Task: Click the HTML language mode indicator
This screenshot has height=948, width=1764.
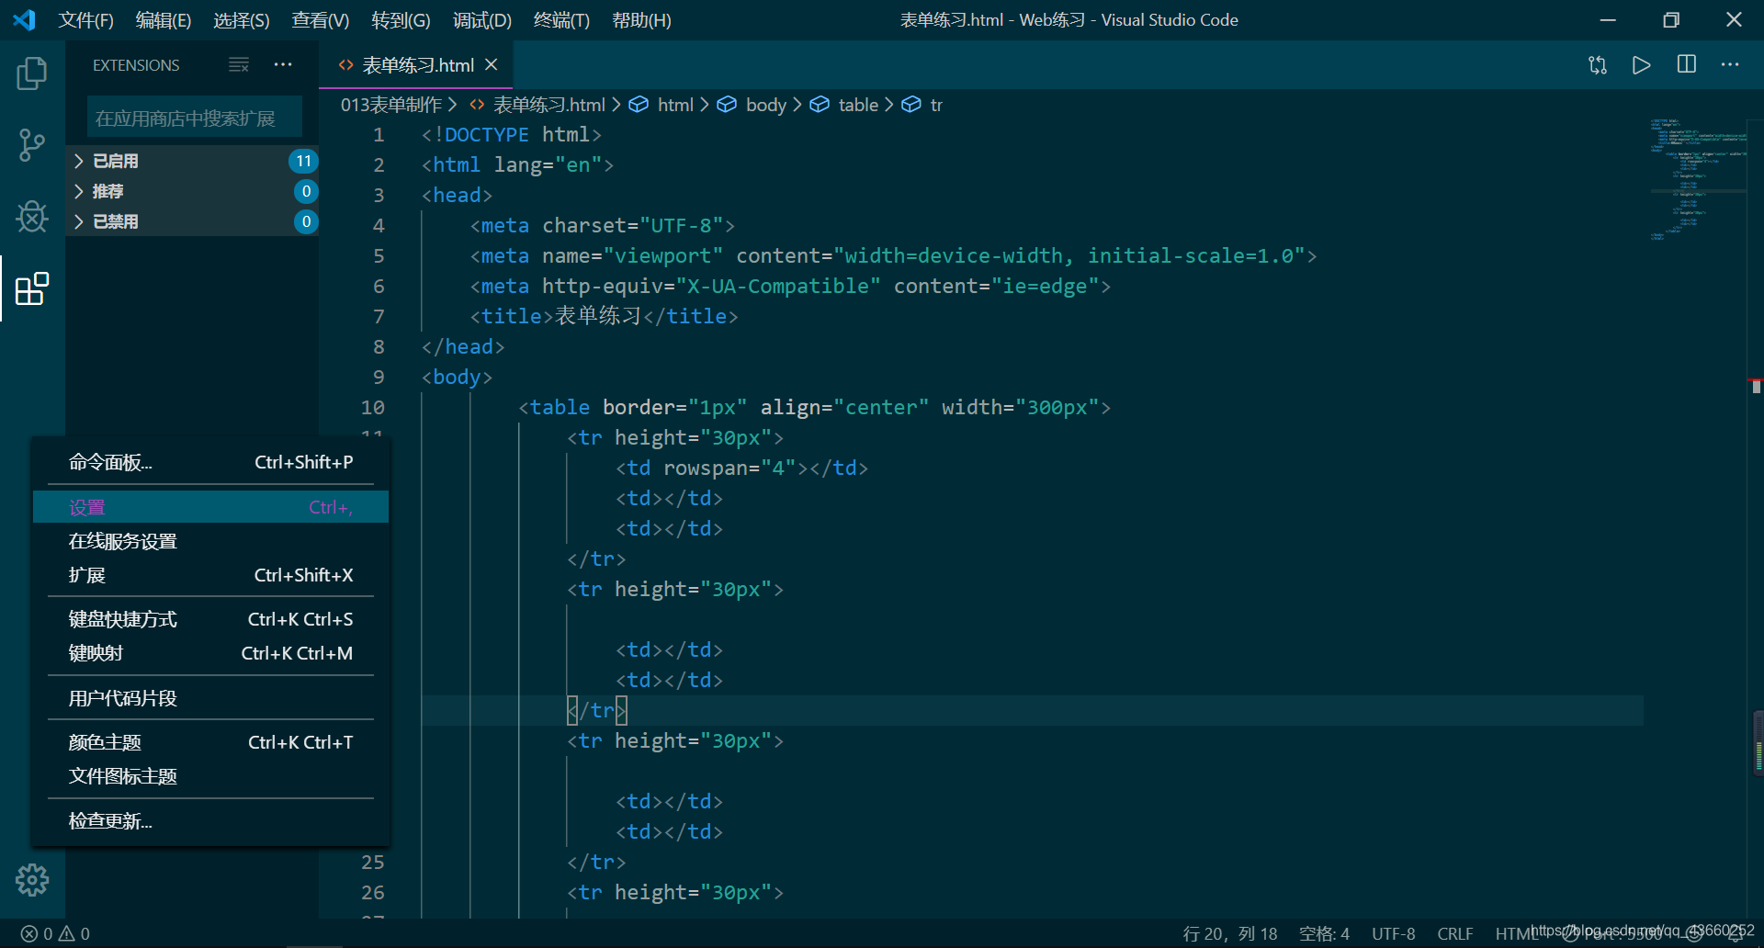Action: click(1515, 933)
